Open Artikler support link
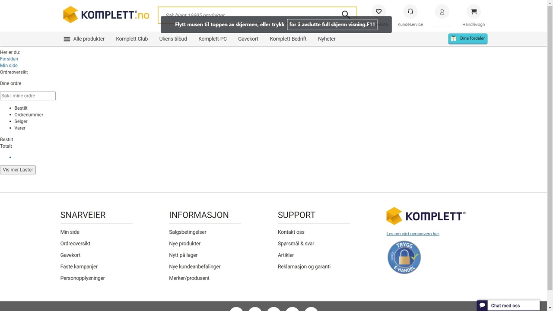The height and width of the screenshot is (311, 553). [x=286, y=255]
